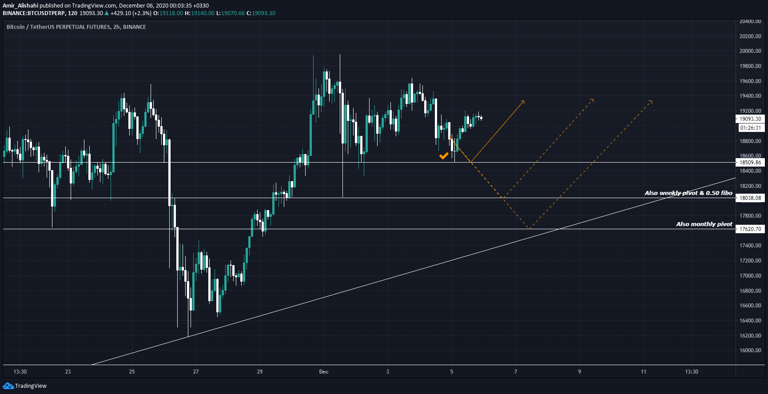The width and height of the screenshot is (768, 394).
Task: Click the TradingView text link at bottom
Action: coord(31,386)
